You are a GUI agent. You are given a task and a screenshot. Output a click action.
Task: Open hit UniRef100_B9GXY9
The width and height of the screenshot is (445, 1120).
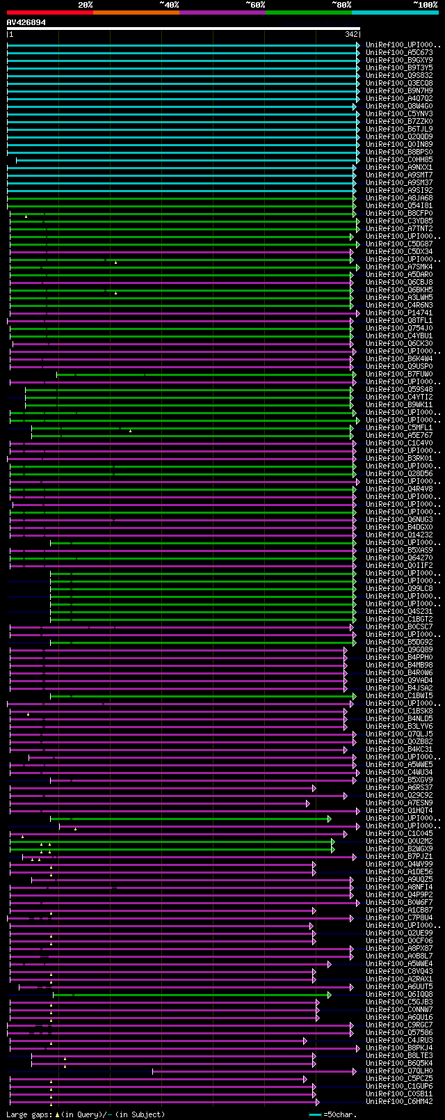399,60
